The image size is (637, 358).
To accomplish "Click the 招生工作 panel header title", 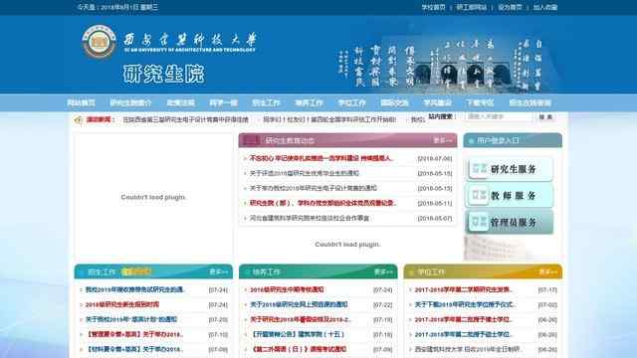I will pyautogui.click(x=102, y=271).
